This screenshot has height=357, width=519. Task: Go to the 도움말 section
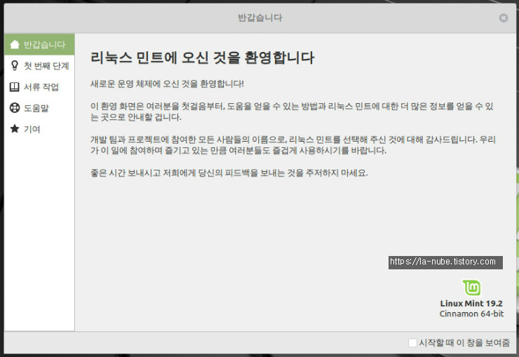(39, 108)
